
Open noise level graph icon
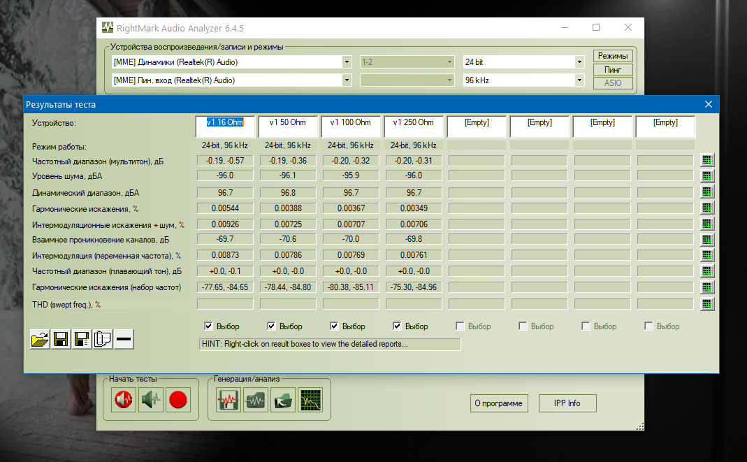click(x=707, y=175)
